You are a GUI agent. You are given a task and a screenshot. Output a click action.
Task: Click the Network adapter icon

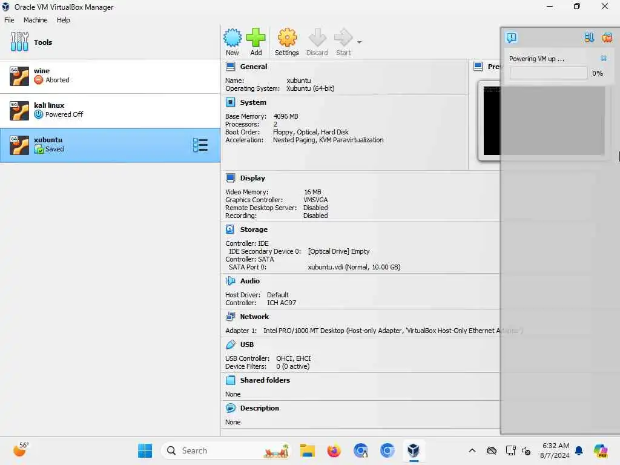(230, 316)
